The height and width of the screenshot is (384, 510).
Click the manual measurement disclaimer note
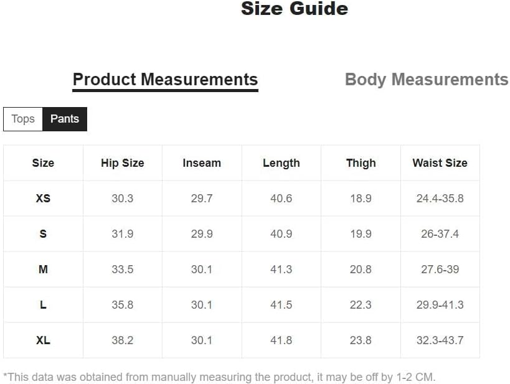(x=219, y=377)
